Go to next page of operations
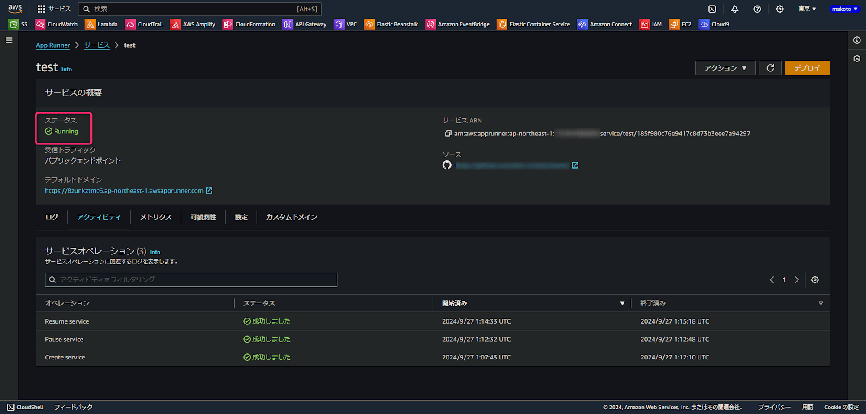The width and height of the screenshot is (866, 414). (x=797, y=280)
